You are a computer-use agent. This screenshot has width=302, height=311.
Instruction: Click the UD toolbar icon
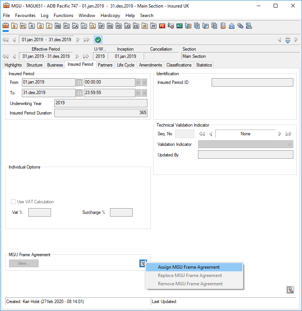[x=127, y=26]
